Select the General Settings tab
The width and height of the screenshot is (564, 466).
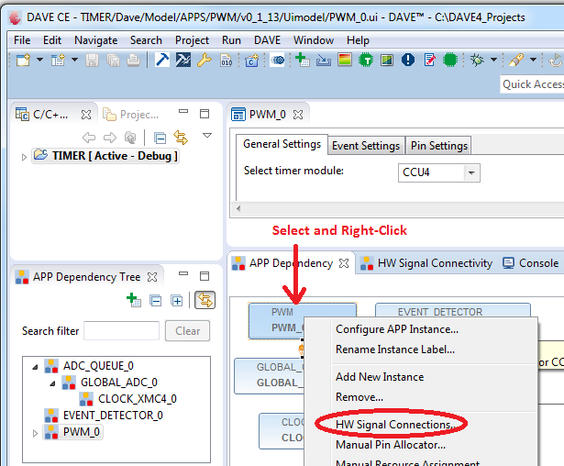point(282,144)
